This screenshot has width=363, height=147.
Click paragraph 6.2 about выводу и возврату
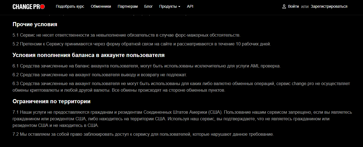(100, 75)
